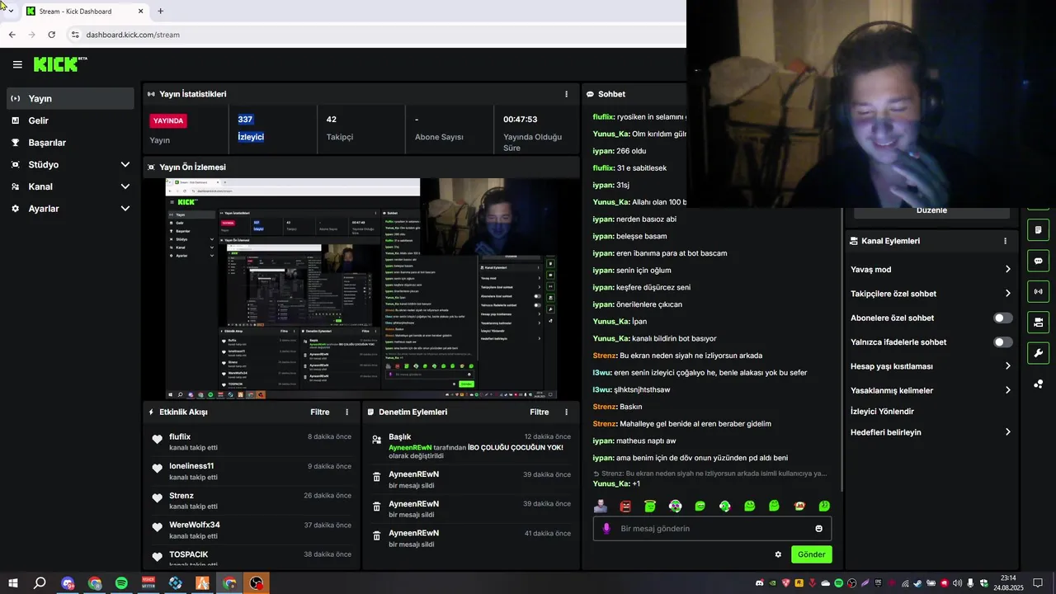This screenshot has height=594, width=1056.
Task: Open Hesap yaşı kısıtlaması chevron
Action: (1007, 365)
